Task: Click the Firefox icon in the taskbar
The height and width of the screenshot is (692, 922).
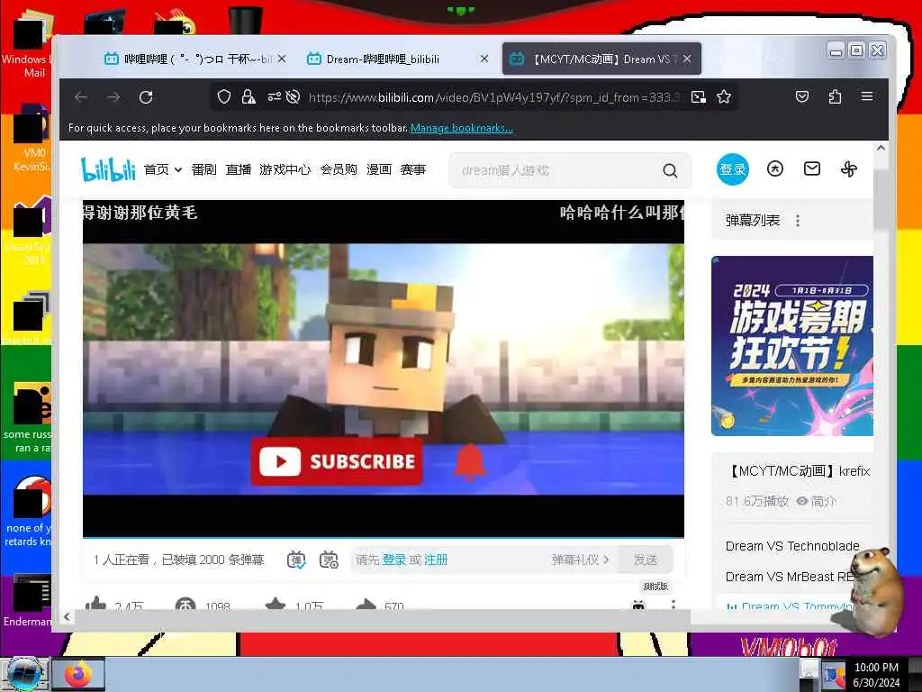Action: 78,674
